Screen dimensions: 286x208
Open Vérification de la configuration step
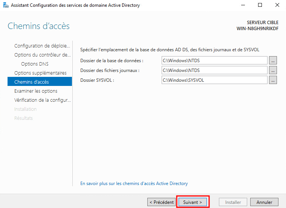click(42, 100)
